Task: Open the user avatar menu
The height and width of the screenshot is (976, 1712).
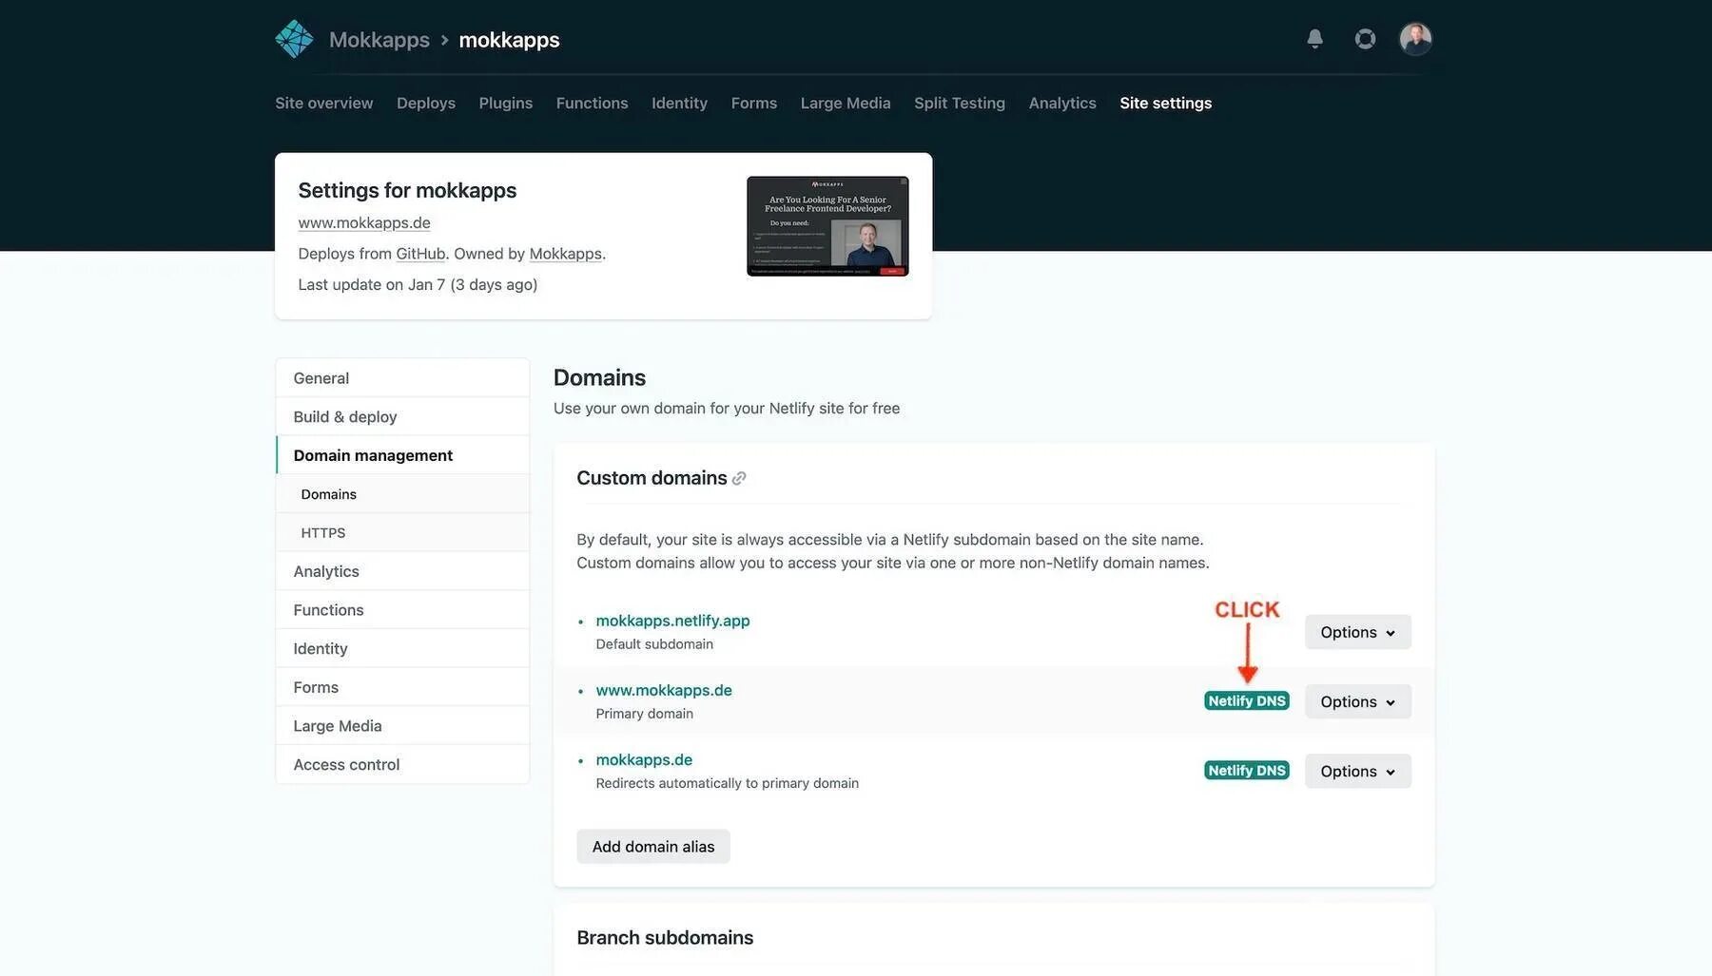Action: tap(1415, 39)
